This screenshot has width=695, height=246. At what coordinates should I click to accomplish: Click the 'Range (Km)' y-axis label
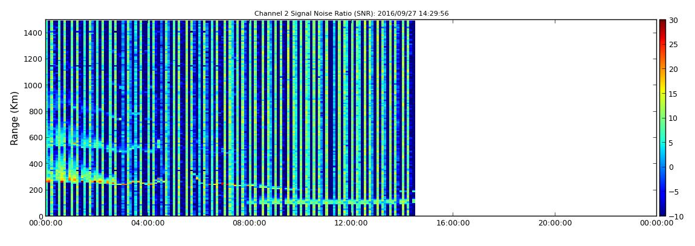tap(15, 118)
